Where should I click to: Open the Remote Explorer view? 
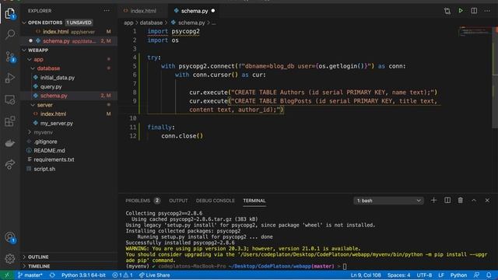click(x=10, y=100)
